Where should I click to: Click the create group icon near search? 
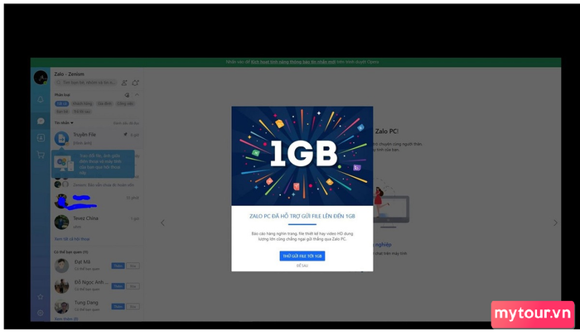[x=135, y=83]
